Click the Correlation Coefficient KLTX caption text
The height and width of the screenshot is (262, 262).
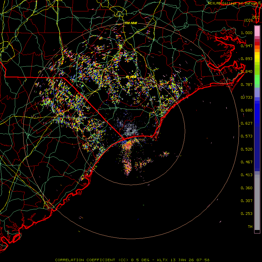(x=132, y=260)
